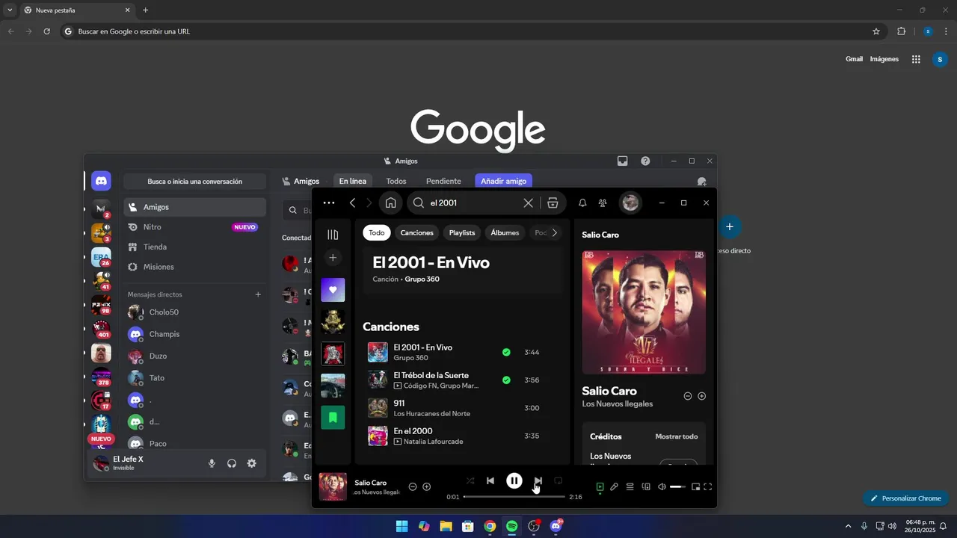
Task: Open Liked Songs heart playlist in the sidebar
Action: 333,290
